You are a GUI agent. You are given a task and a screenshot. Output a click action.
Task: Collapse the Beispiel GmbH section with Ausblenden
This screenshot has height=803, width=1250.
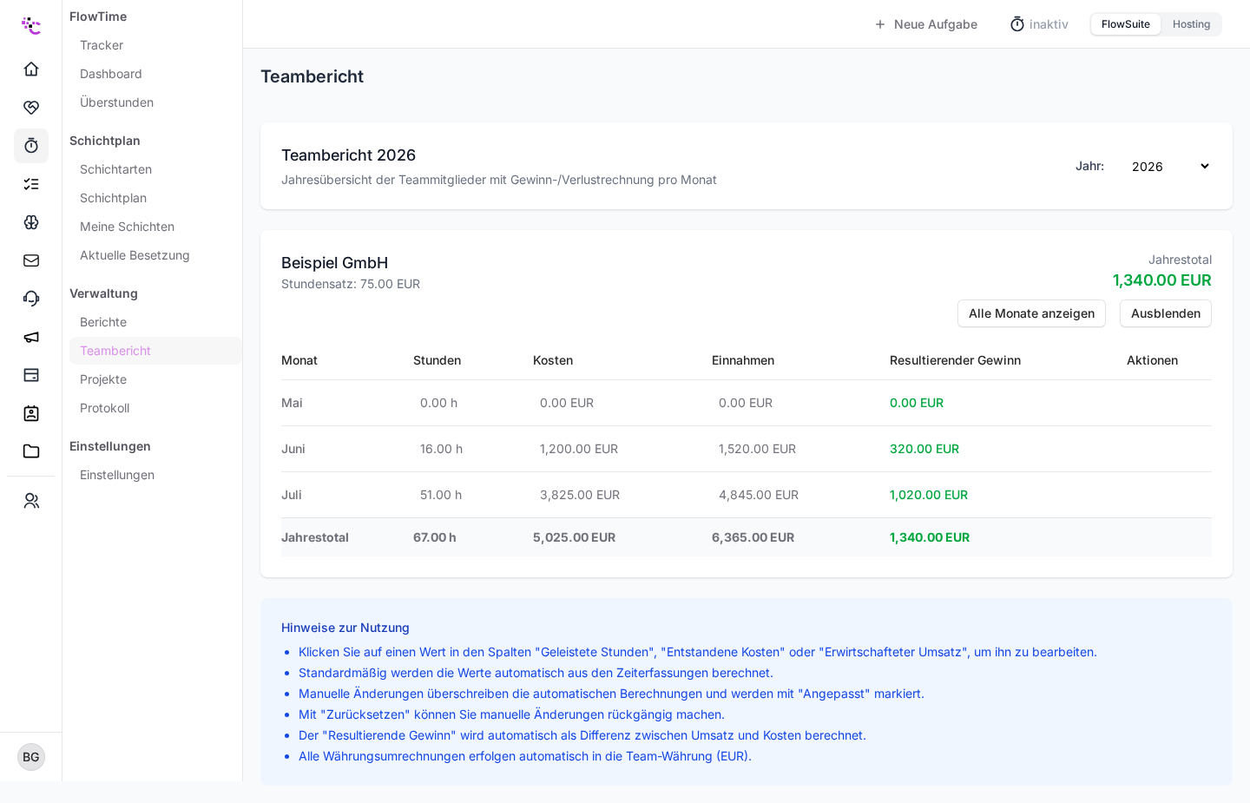(x=1165, y=313)
